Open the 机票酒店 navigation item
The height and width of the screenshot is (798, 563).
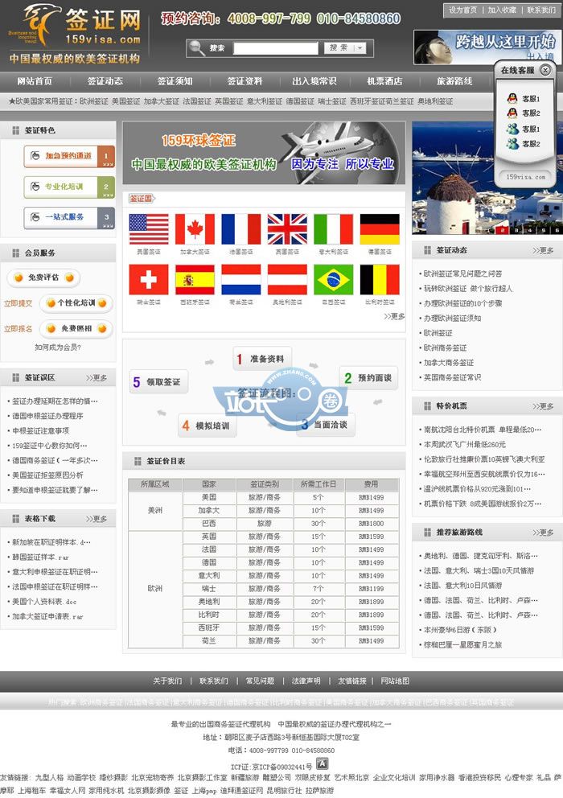tap(384, 81)
